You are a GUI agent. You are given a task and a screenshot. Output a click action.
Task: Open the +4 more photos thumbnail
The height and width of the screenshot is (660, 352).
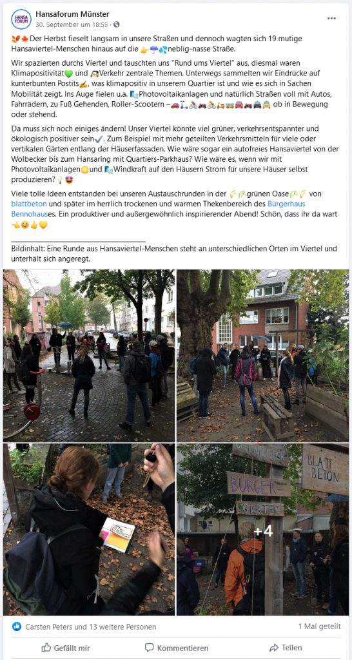263,530
